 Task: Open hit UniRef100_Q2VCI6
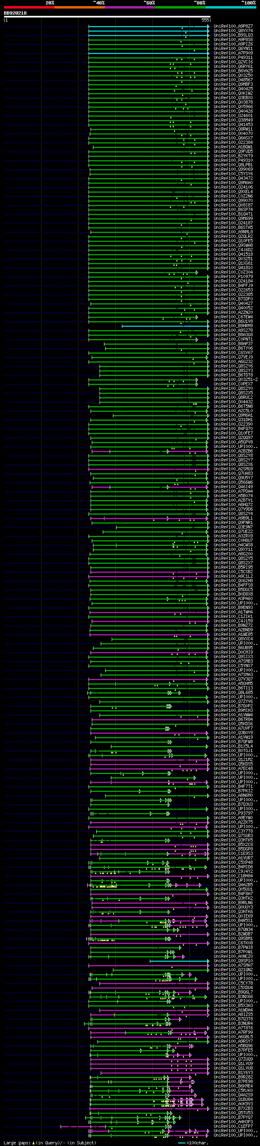[x=233, y=62]
